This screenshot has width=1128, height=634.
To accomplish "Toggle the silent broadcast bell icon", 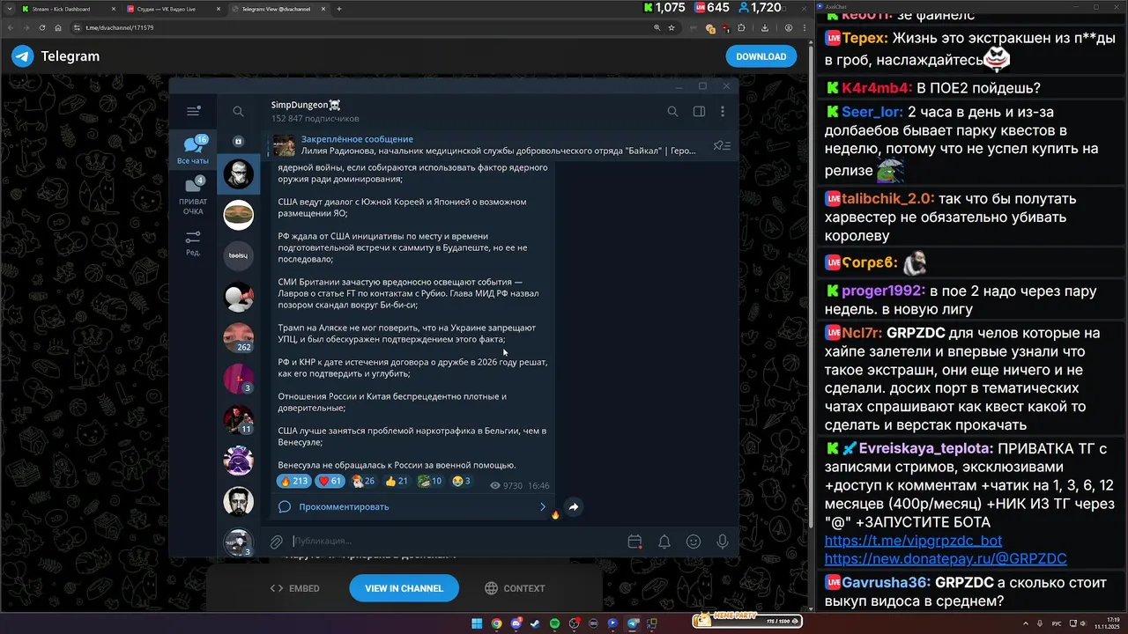I will (x=664, y=542).
